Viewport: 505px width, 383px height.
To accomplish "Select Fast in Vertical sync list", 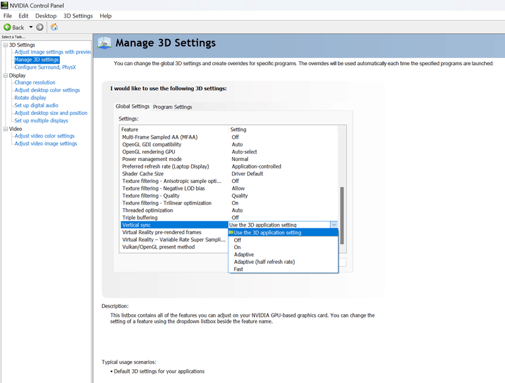I will 239,269.
